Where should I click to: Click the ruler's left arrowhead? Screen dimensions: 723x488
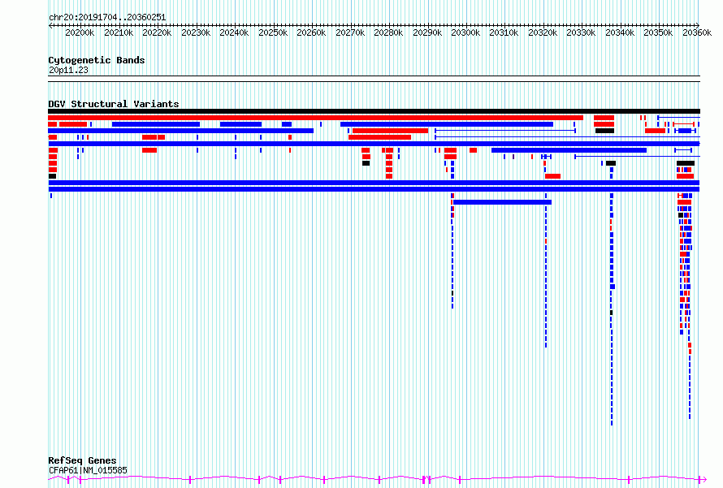point(50,25)
